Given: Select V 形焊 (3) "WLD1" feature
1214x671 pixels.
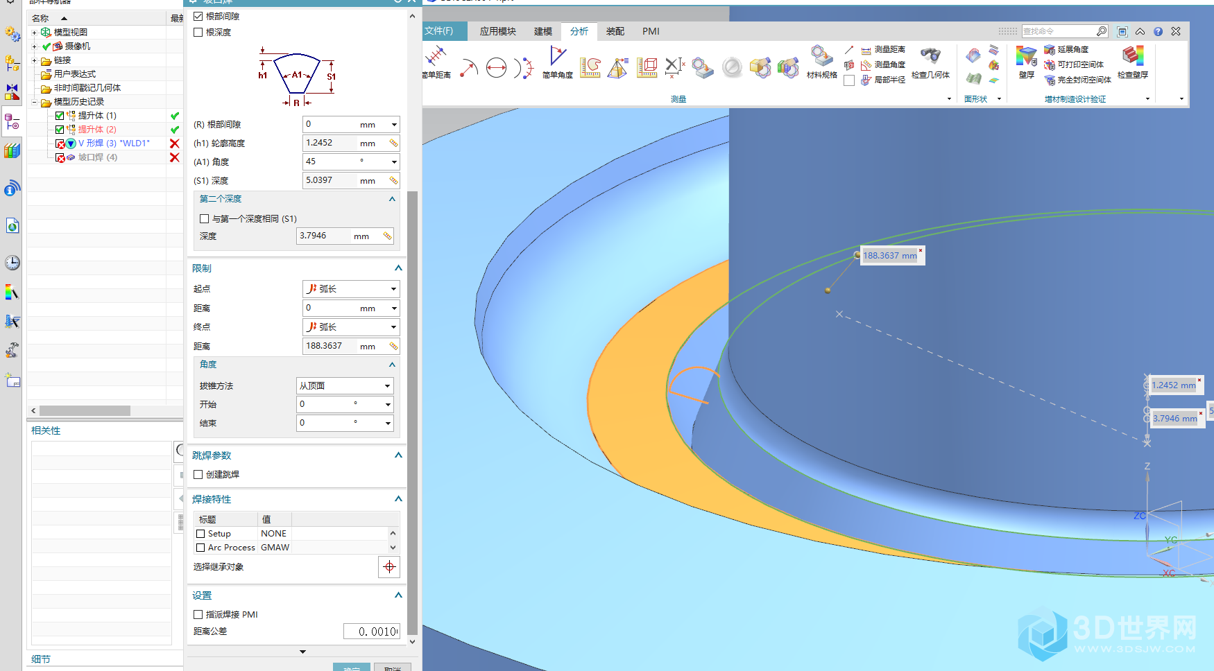Looking at the screenshot, I should pyautogui.click(x=114, y=143).
